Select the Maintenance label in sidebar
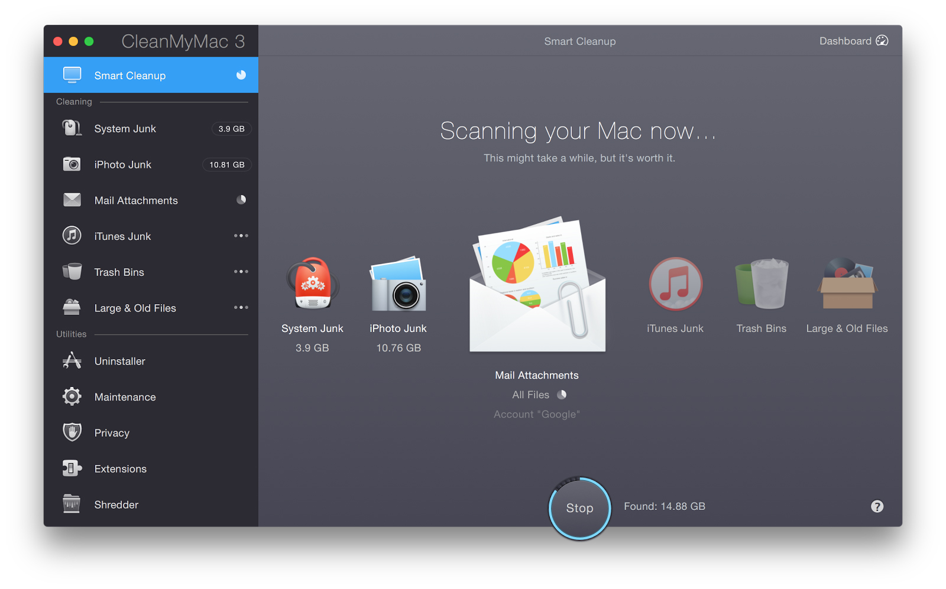Screen dimensions: 946x589 pyautogui.click(x=125, y=397)
